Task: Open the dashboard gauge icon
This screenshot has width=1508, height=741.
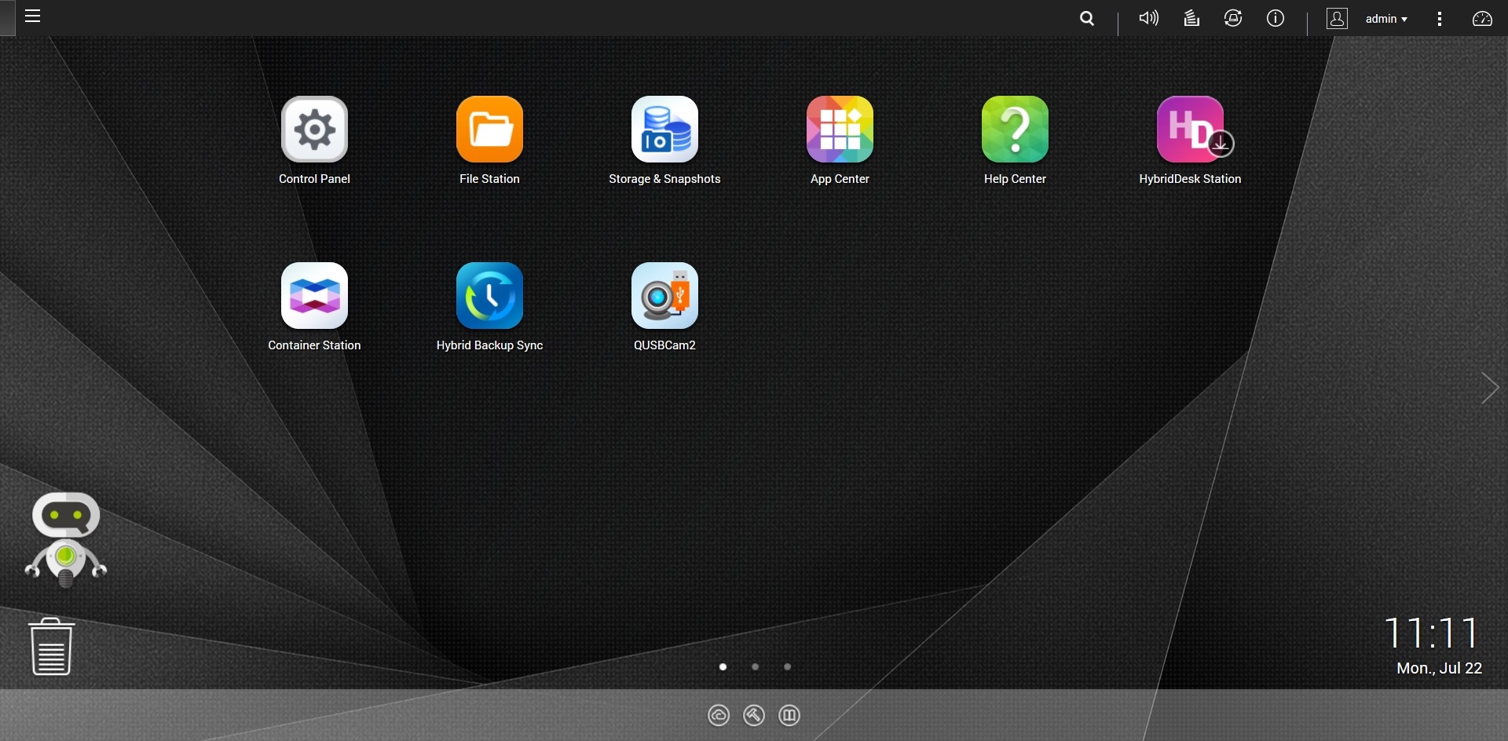Action: pyautogui.click(x=1482, y=19)
